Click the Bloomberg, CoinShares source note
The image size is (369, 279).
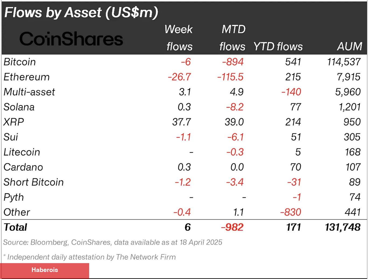[113, 242]
